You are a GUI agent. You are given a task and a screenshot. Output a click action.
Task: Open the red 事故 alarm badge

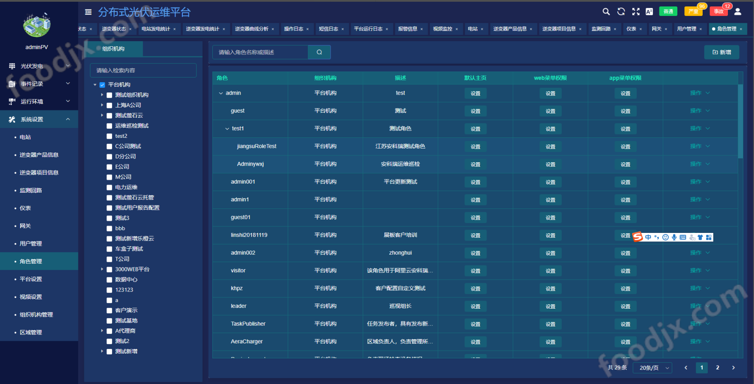coord(718,12)
